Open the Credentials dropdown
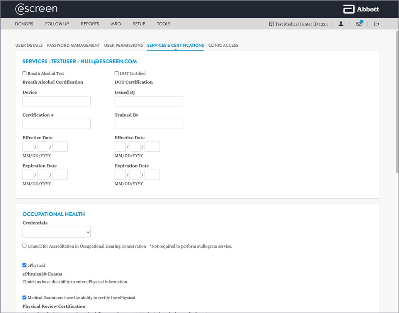Image resolution: width=399 pixels, height=313 pixels. click(x=56, y=232)
